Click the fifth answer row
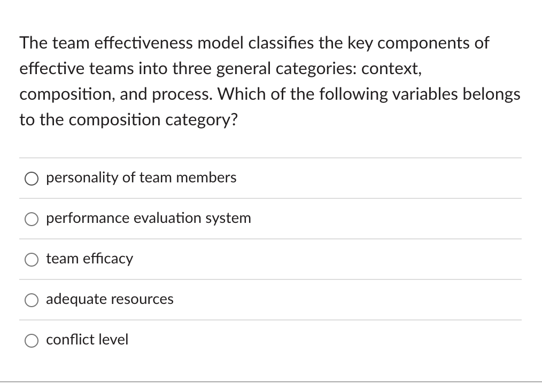This screenshot has height=385, width=542. pos(270,340)
